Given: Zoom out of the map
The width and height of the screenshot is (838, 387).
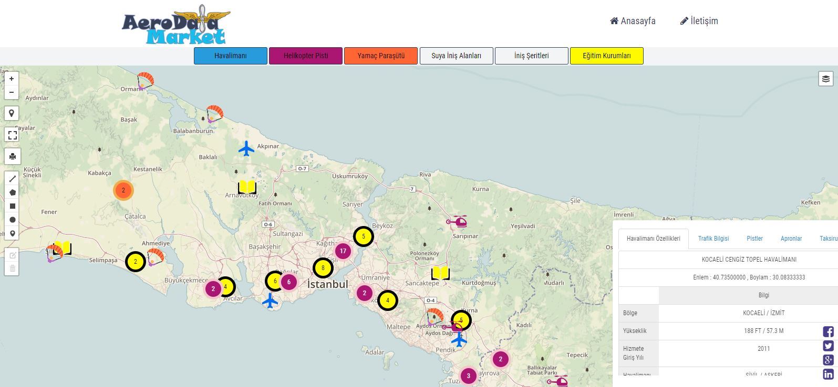Looking at the screenshot, I should (x=12, y=92).
